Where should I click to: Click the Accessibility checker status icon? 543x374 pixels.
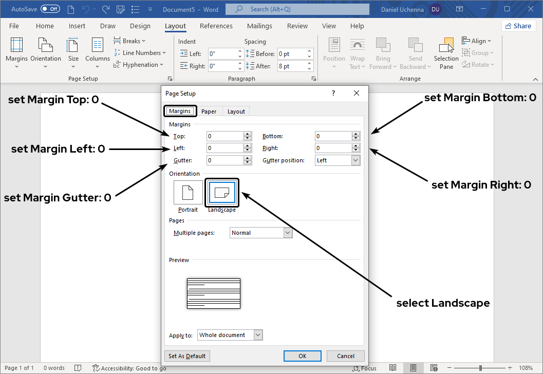coord(96,368)
